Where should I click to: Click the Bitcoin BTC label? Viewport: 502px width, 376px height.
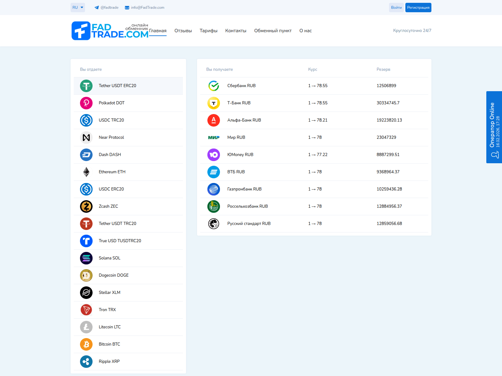point(109,344)
